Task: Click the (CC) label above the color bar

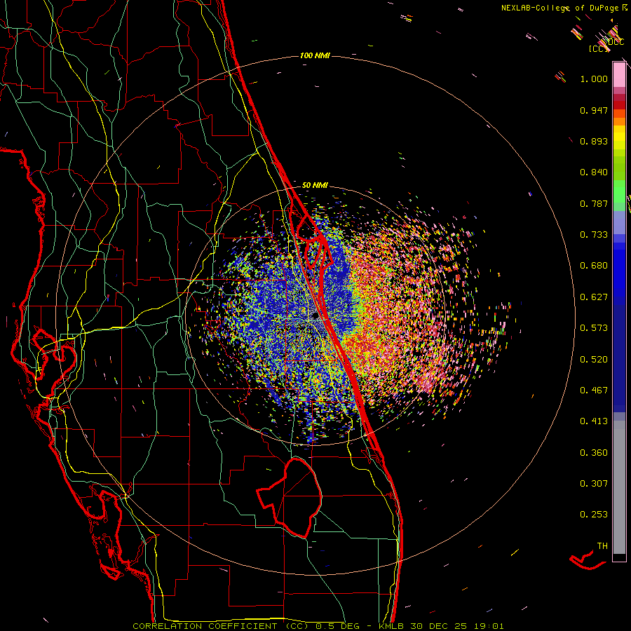Action: click(x=598, y=48)
